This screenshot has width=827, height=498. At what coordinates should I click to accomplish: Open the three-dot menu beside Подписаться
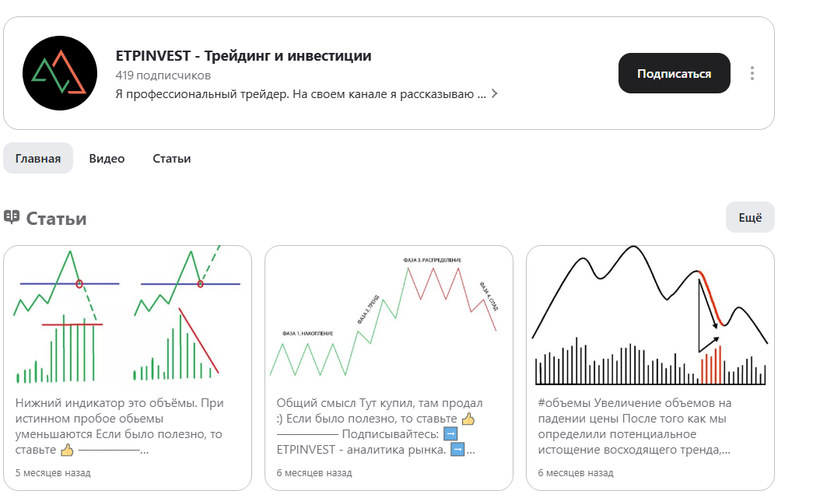click(x=752, y=72)
